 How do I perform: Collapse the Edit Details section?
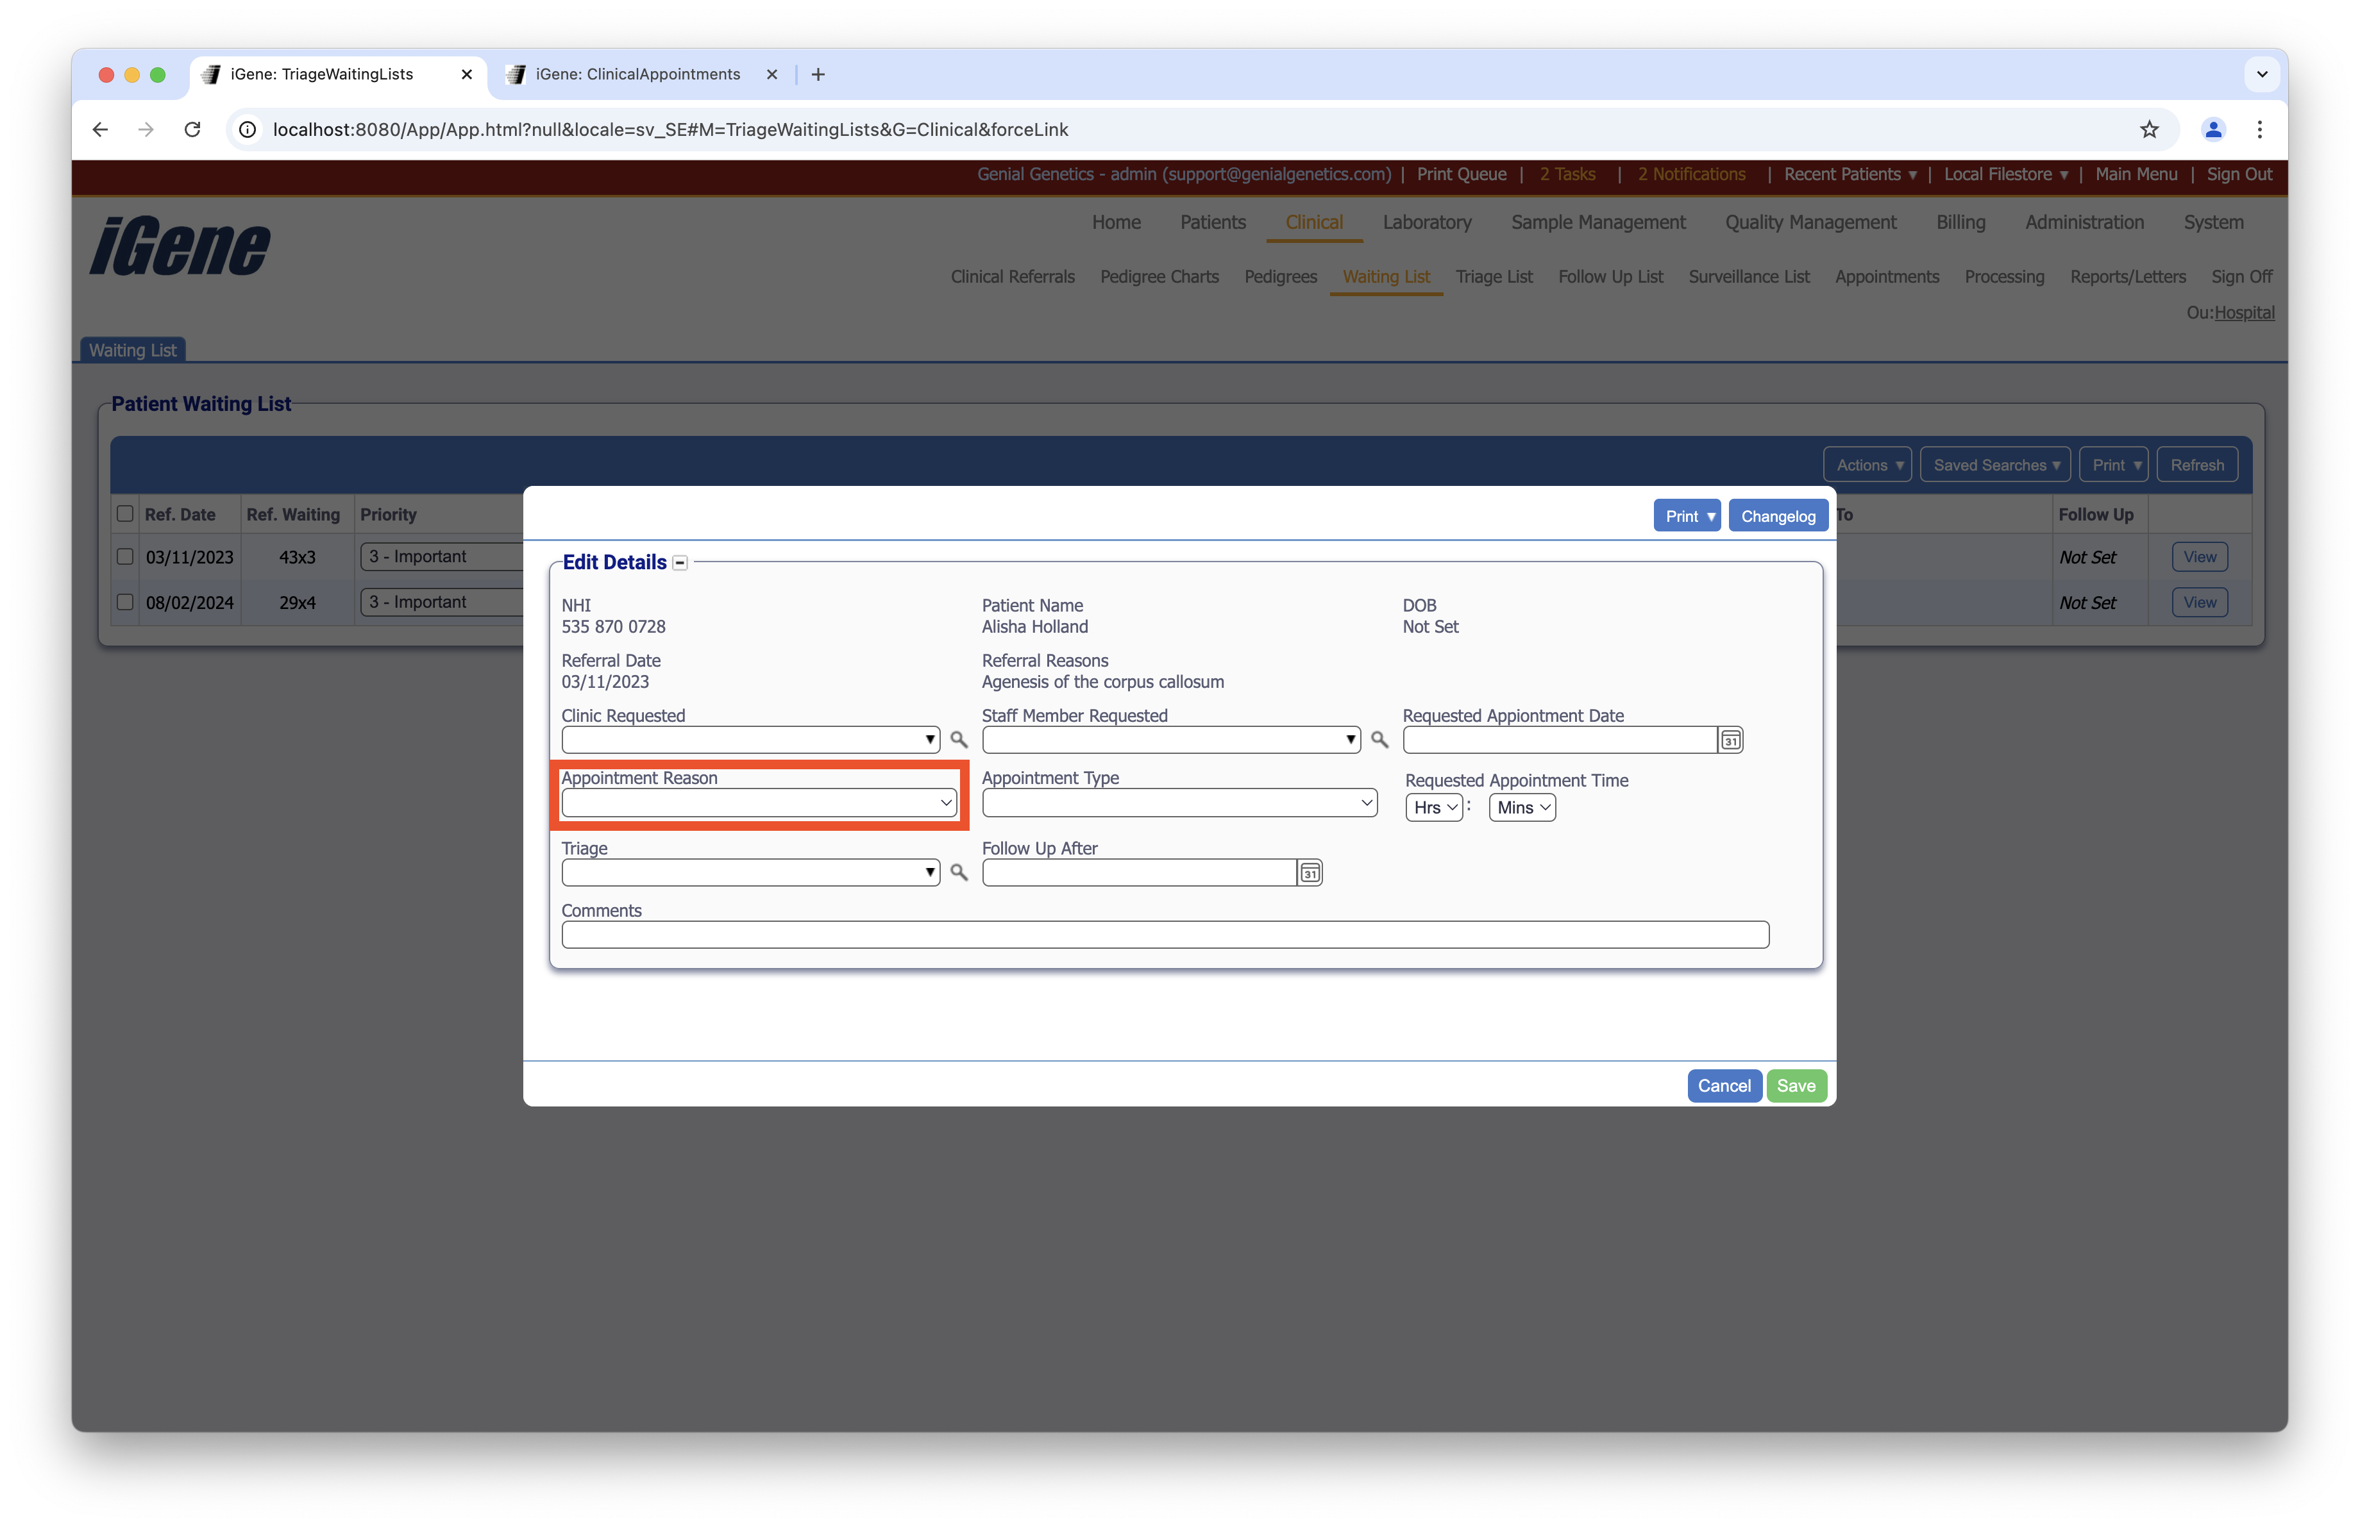(680, 563)
